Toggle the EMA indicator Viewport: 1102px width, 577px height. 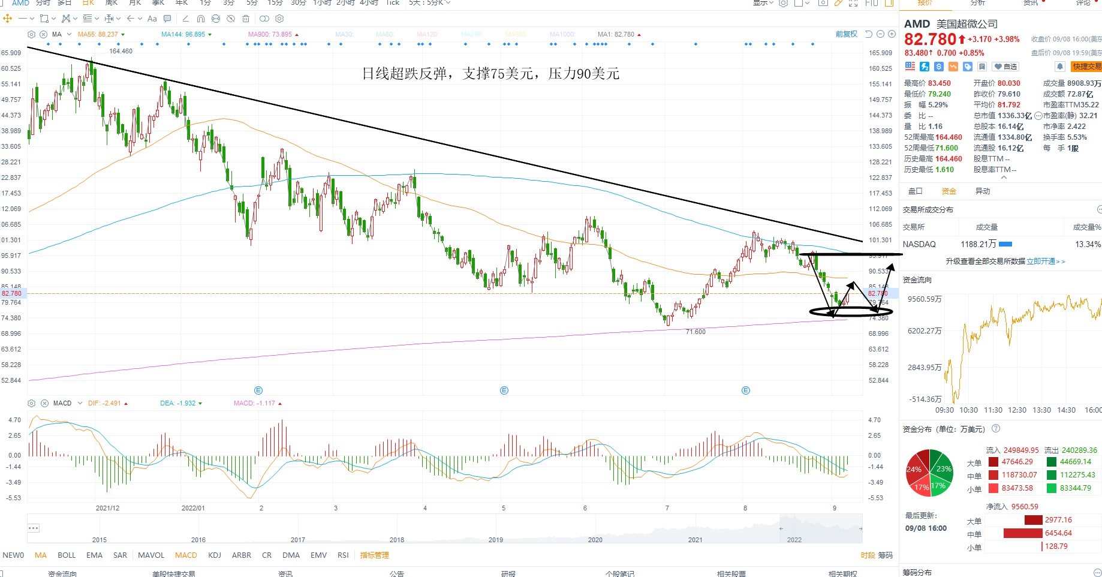(x=94, y=555)
